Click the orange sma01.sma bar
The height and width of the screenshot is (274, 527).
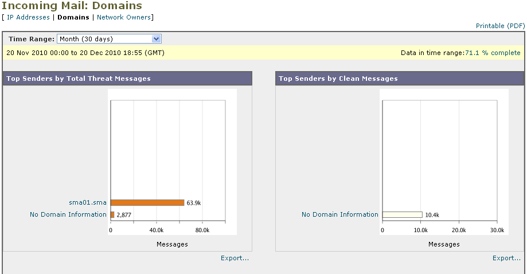click(x=147, y=202)
